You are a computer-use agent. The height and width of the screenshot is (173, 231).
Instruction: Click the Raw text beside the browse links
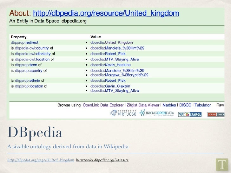(x=220, y=105)
